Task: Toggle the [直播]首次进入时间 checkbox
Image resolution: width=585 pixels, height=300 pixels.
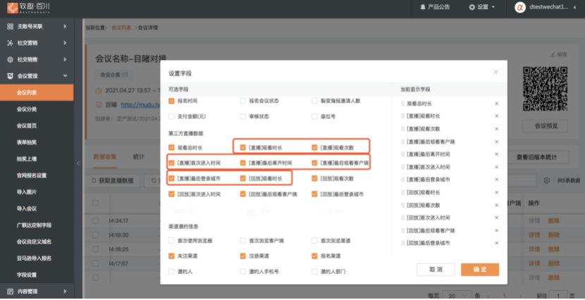Action: [x=171, y=163]
